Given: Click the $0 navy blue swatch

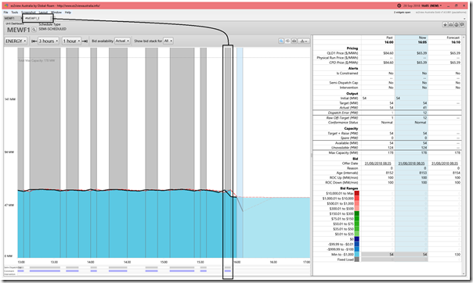Looking at the screenshot, I should (357, 239).
